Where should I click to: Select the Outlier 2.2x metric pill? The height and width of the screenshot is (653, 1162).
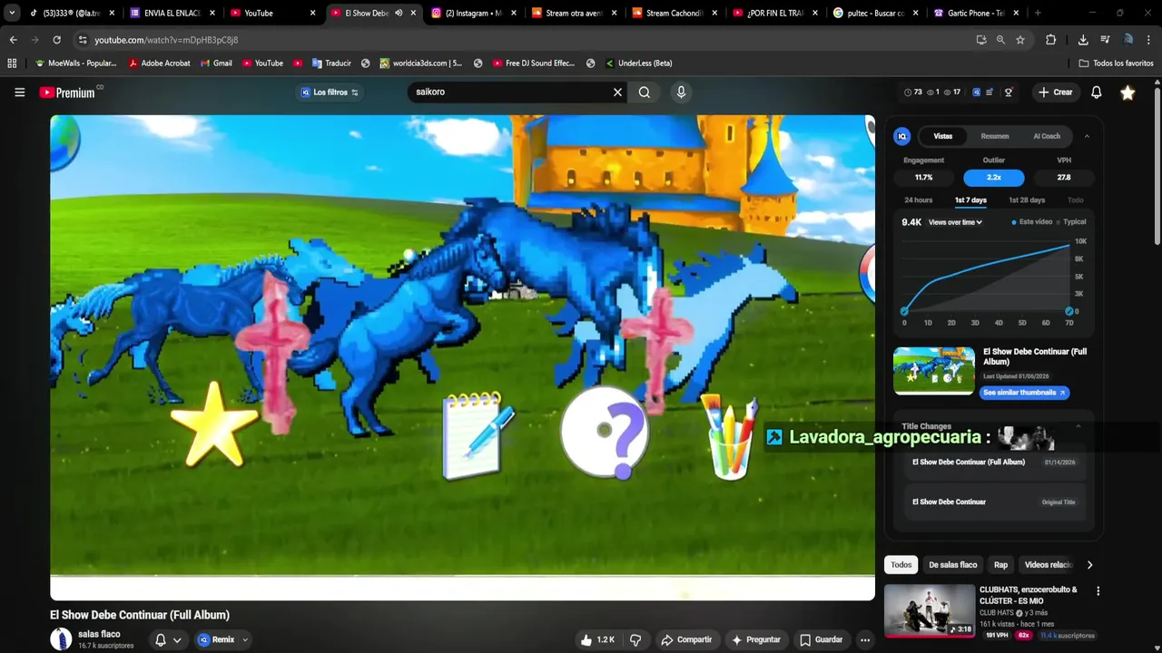click(994, 178)
